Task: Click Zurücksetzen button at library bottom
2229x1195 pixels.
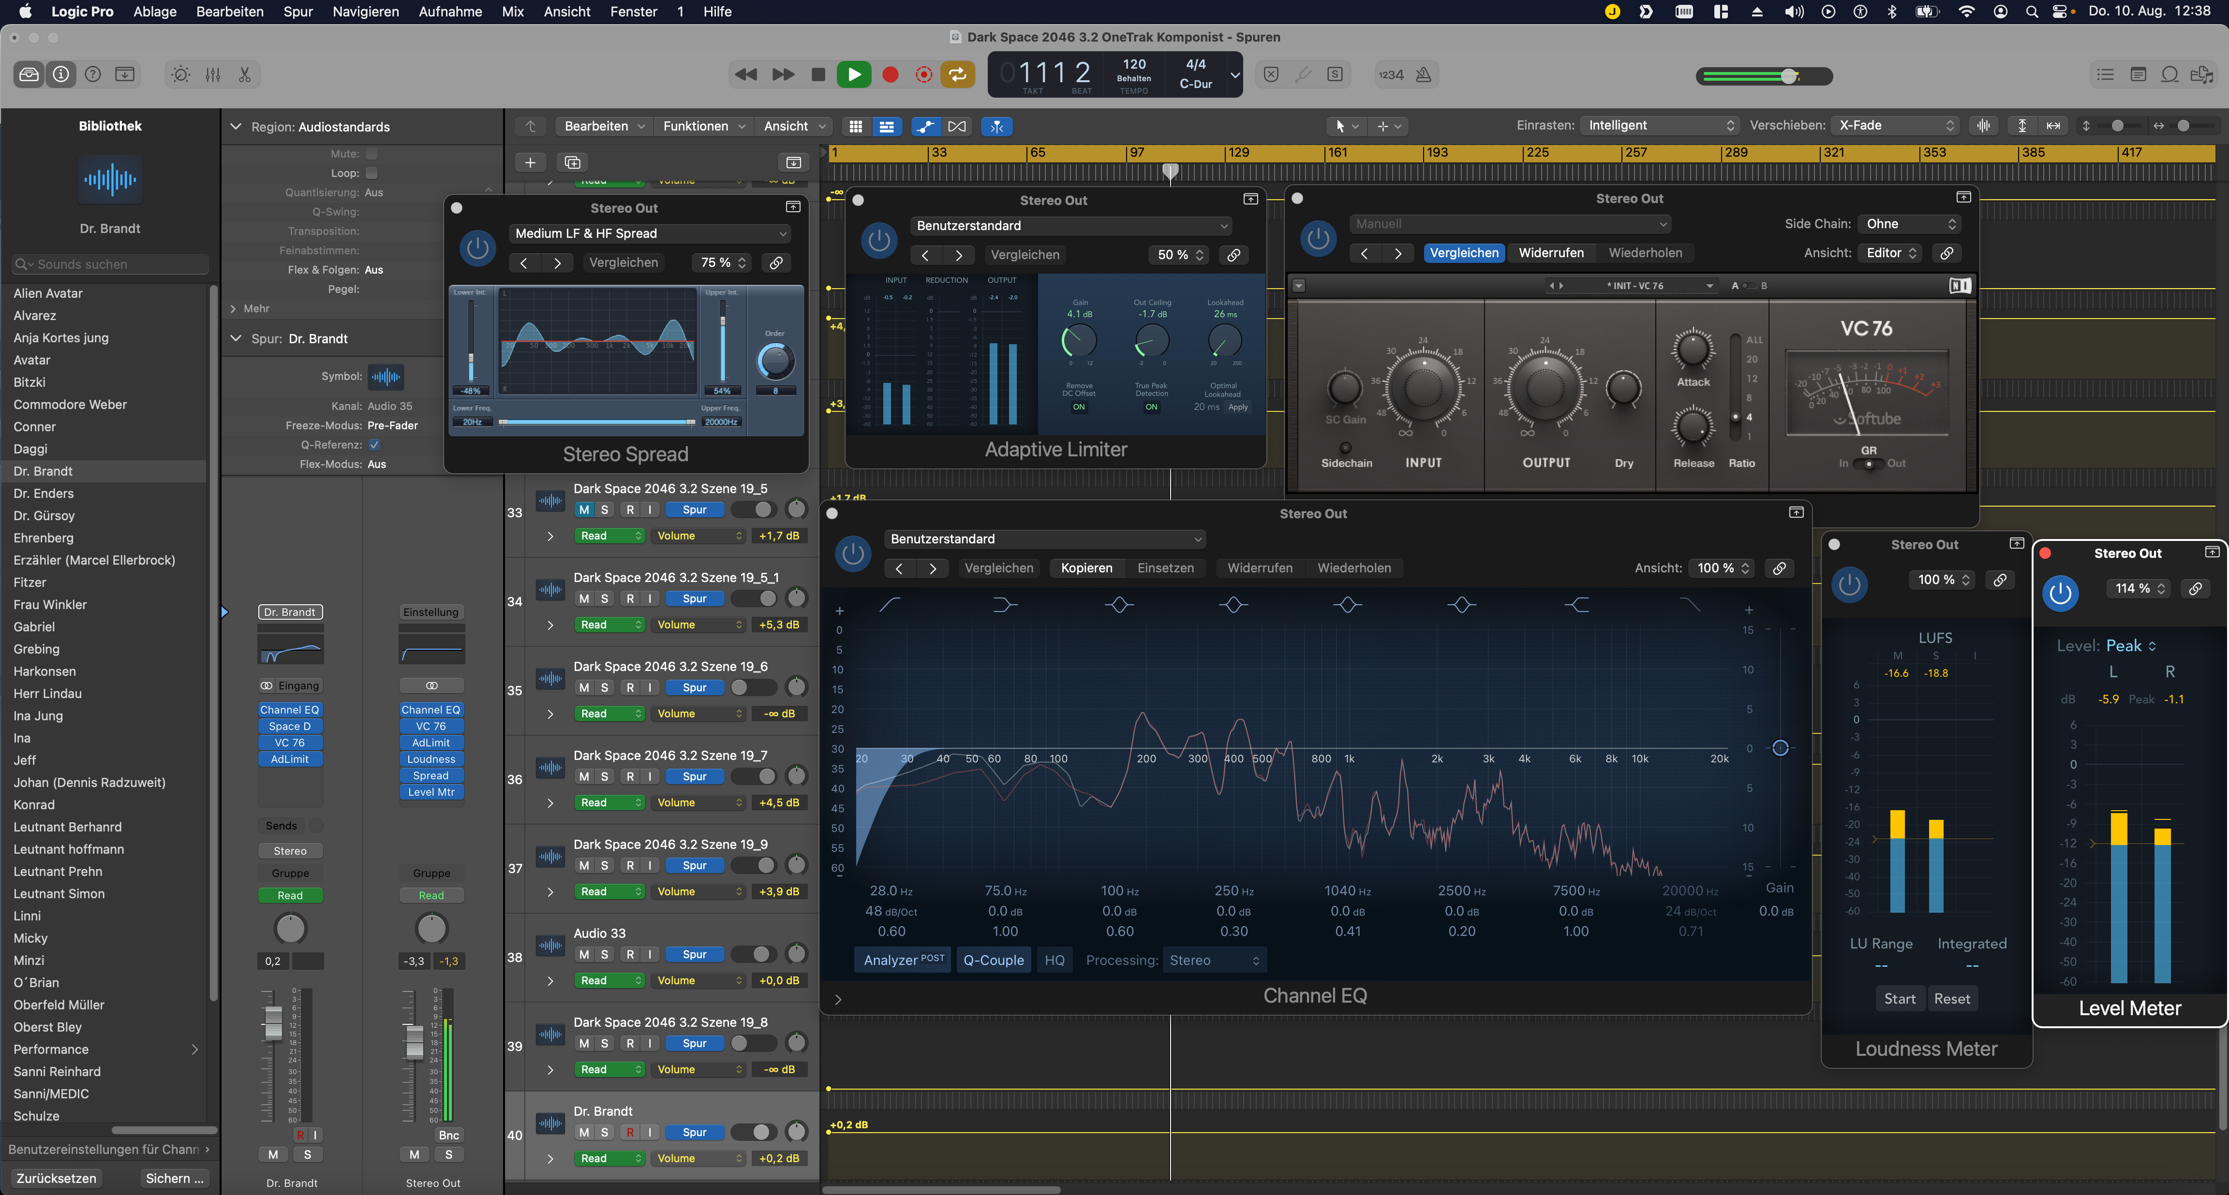Action: pos(56,1178)
